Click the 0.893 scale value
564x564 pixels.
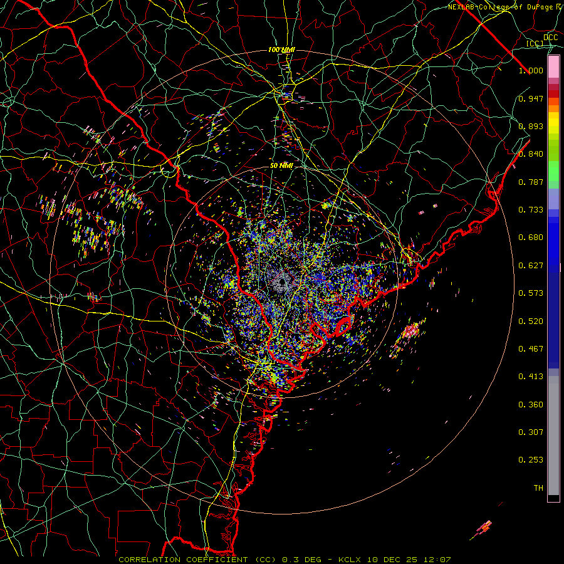531,126
